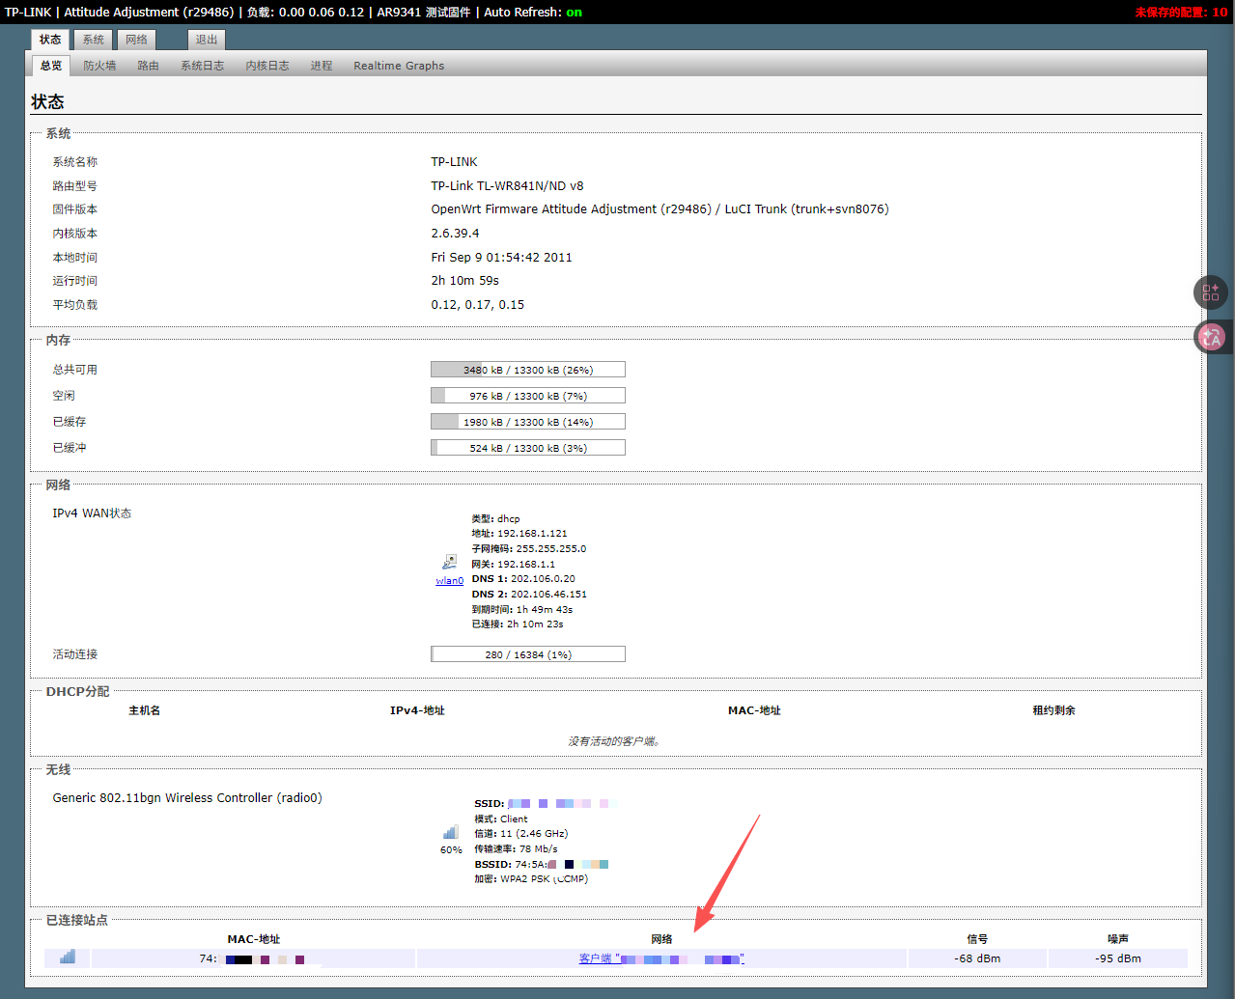This screenshot has height=999, width=1235.
Task: Click the 空闲 memory bar 976 kB
Action: [528, 396]
